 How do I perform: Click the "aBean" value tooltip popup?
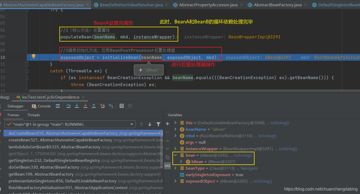tap(148, 70)
